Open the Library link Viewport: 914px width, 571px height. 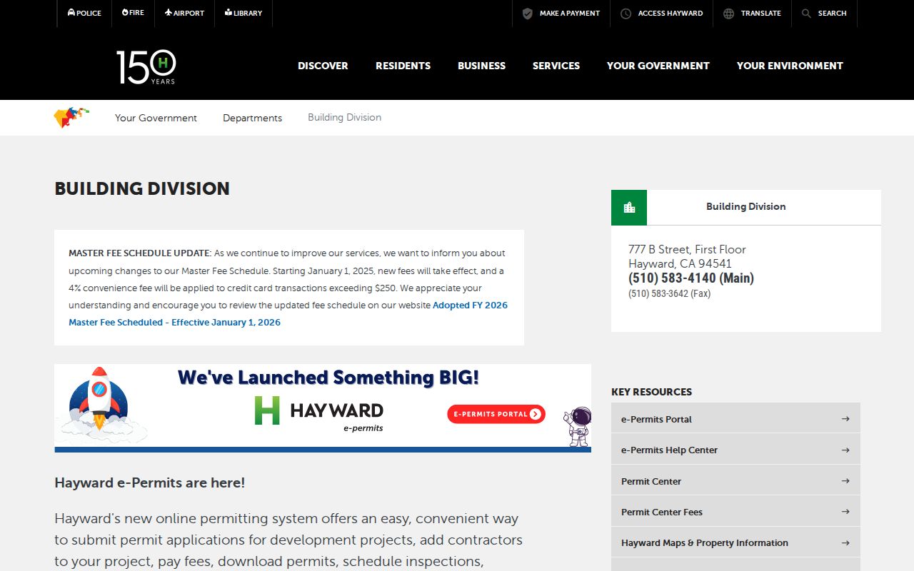[x=243, y=13]
